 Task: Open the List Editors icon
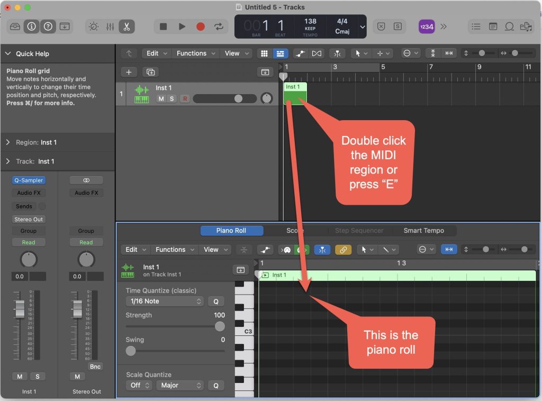(476, 26)
